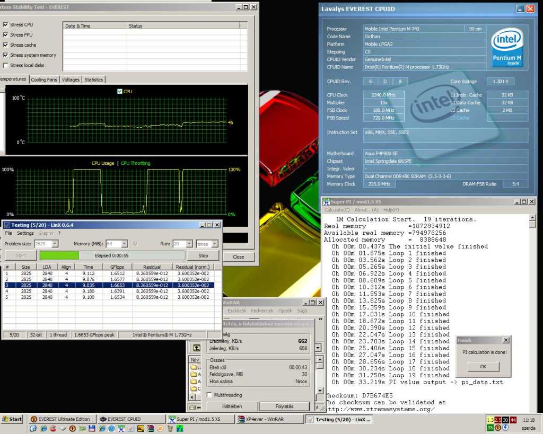Disable the Stress CPU checkbox
The height and width of the screenshot is (434, 543).
click(6, 25)
